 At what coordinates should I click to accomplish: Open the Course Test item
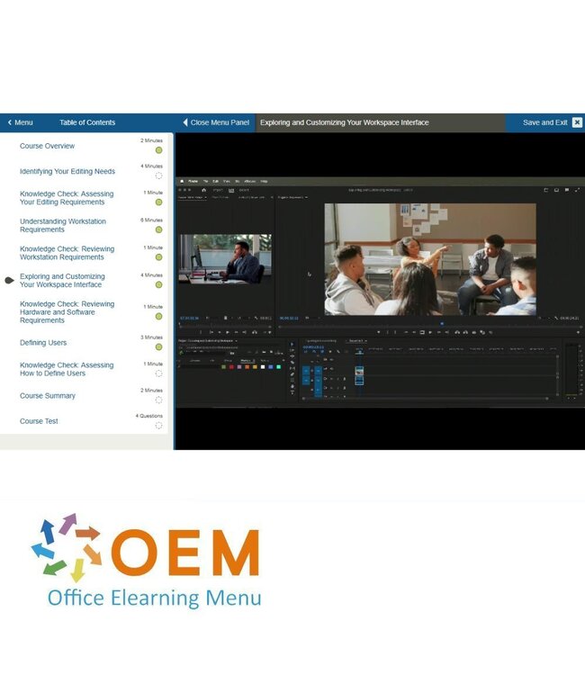coord(39,421)
